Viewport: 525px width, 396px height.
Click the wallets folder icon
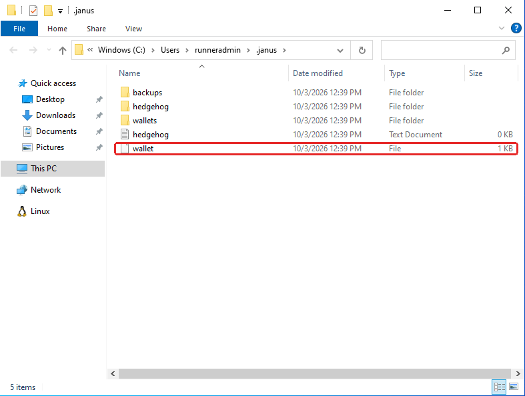125,121
